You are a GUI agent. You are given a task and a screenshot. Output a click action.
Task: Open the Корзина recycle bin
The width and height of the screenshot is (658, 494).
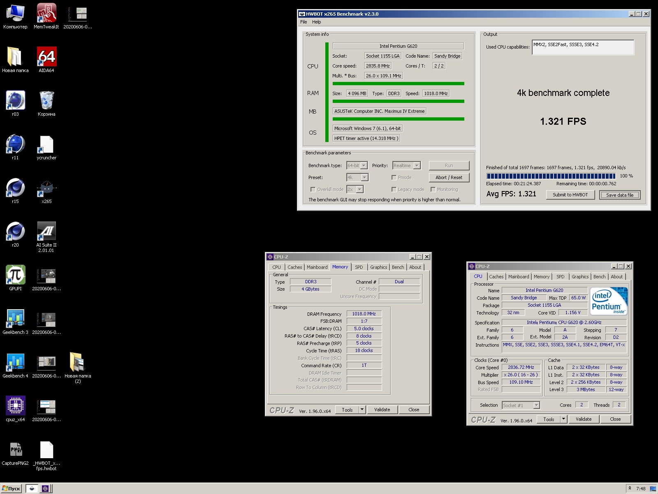click(x=46, y=104)
